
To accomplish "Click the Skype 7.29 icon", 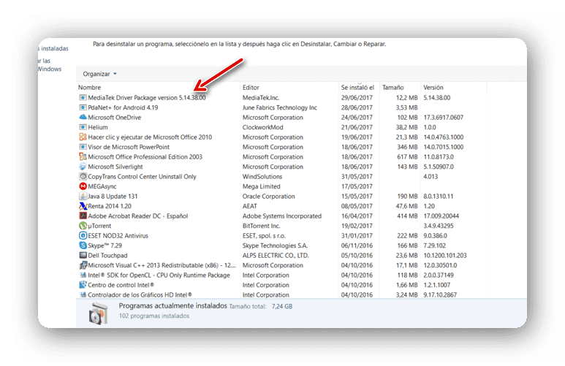I will (x=83, y=245).
